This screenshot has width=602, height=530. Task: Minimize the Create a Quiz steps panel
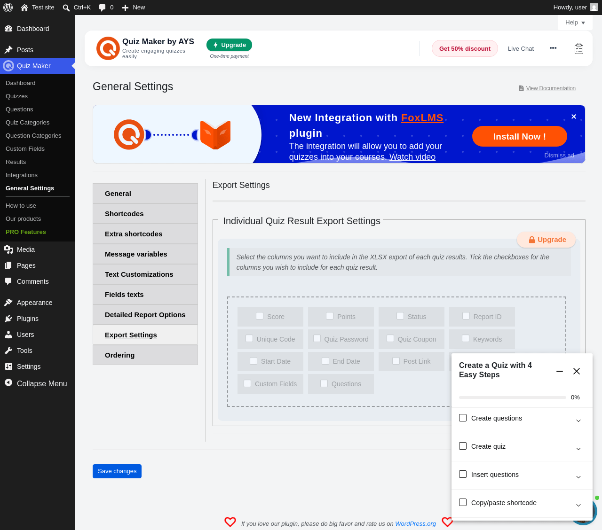[560, 371]
